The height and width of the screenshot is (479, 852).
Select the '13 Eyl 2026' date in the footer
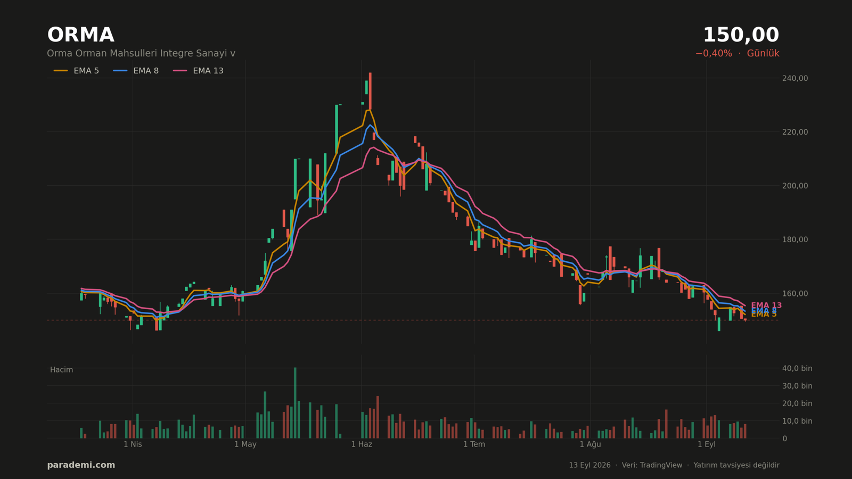click(589, 465)
